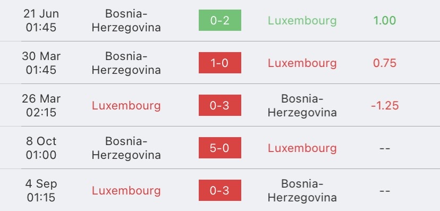Click the 8 Oct 01:00 match date
This screenshot has width=440, height=211.
tap(41, 148)
